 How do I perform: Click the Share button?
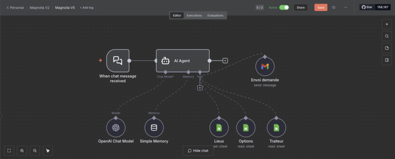tap(300, 7)
